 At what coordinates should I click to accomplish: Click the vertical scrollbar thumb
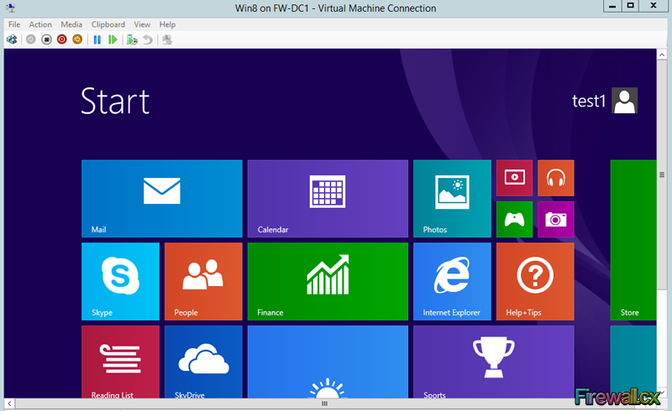click(x=662, y=174)
